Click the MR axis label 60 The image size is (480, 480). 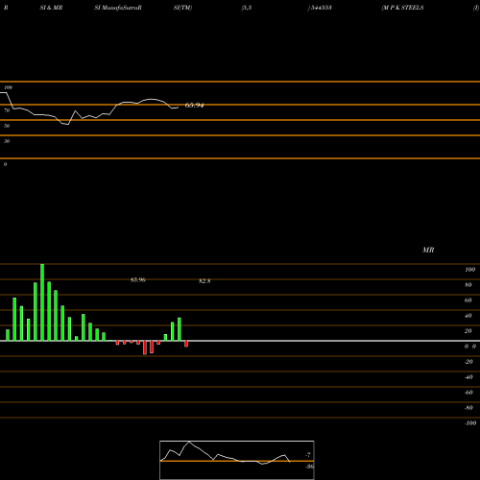468,300
